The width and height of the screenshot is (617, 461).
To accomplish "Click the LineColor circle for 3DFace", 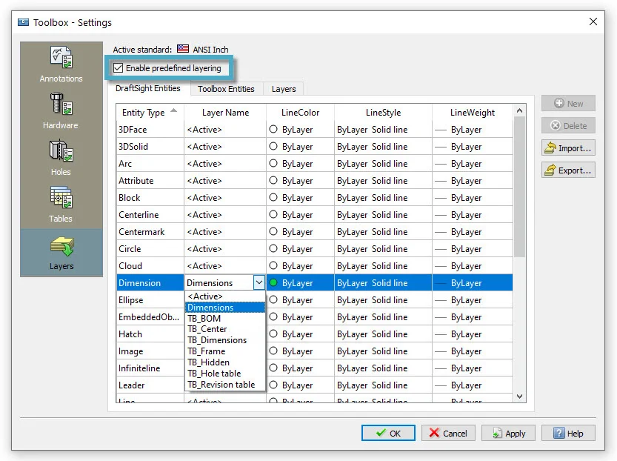I will pos(273,130).
